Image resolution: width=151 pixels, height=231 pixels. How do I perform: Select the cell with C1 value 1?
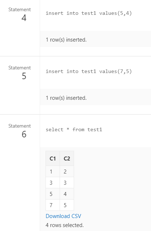point(53,171)
